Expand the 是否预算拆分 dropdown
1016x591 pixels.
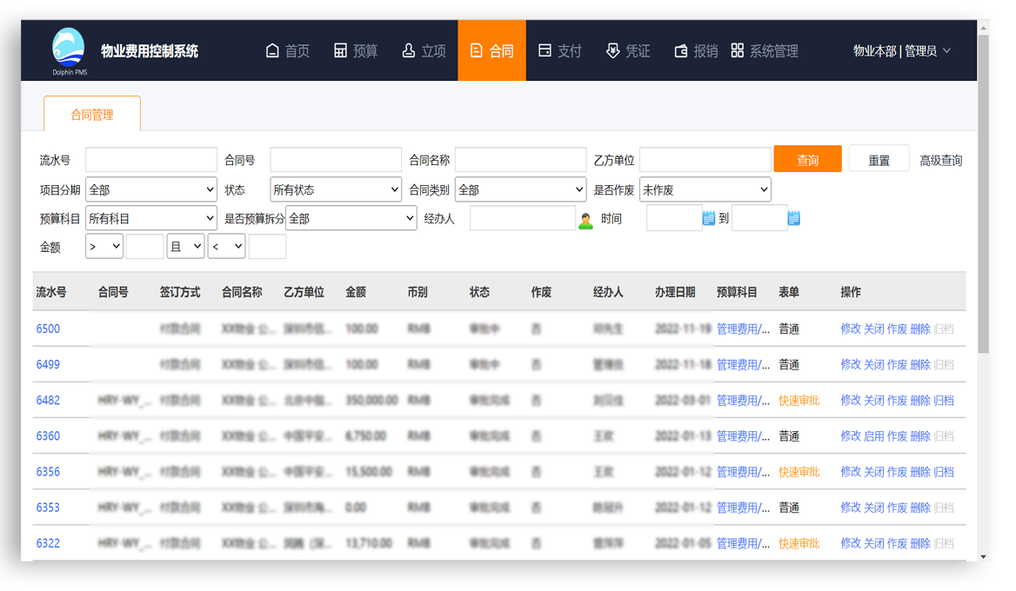(x=351, y=219)
